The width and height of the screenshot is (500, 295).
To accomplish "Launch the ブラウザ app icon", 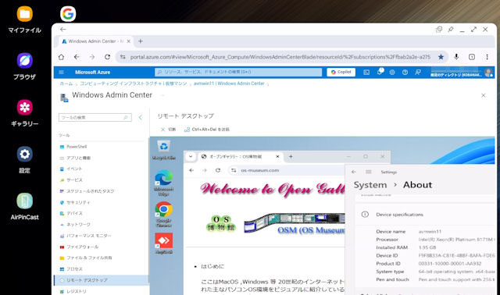I will pos(24,61).
